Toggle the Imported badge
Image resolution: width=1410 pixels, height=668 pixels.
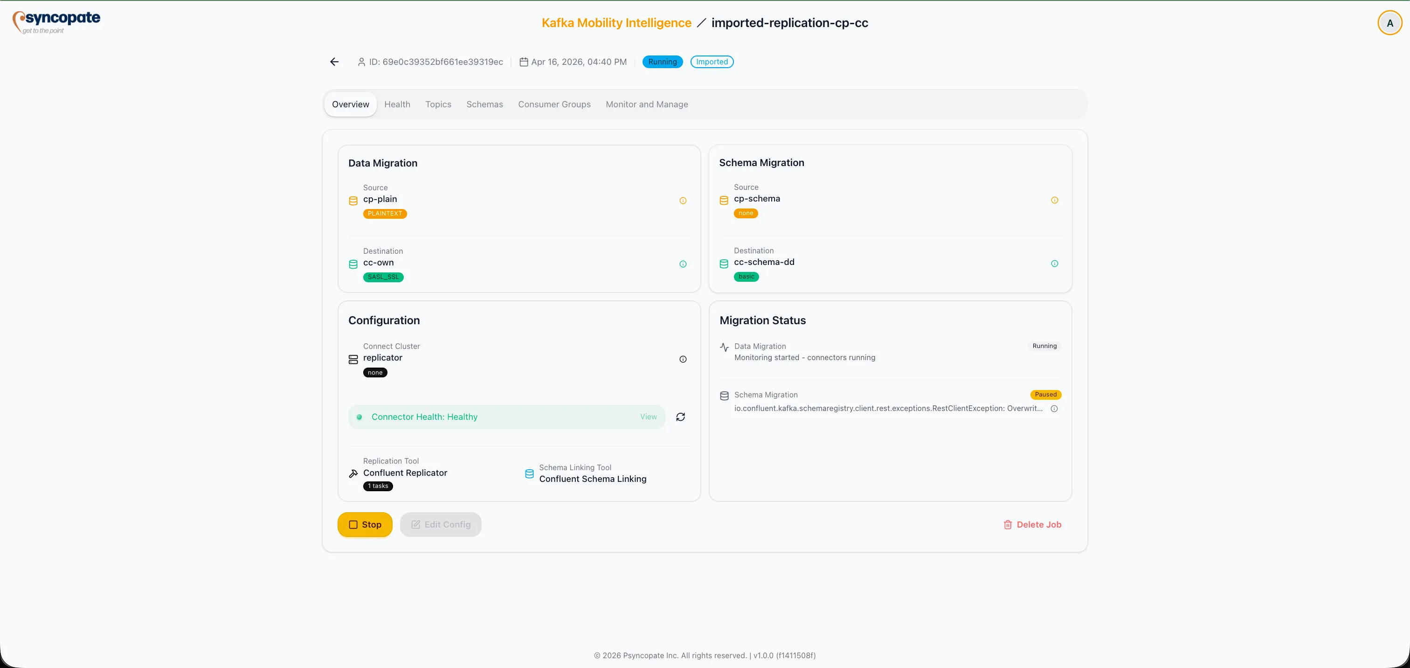[x=712, y=61]
